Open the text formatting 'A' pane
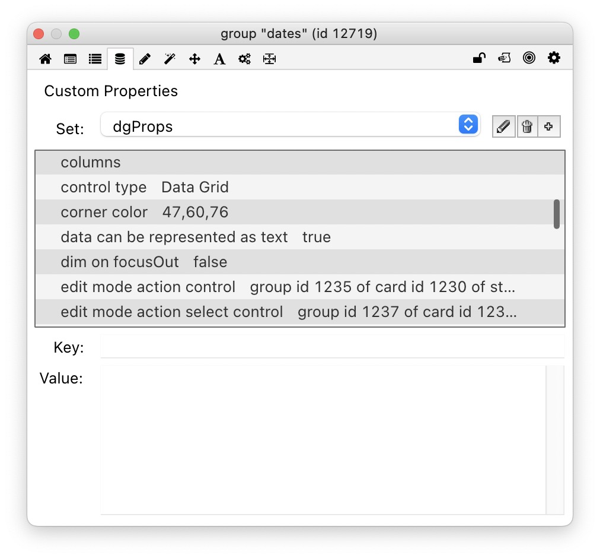 (x=219, y=59)
